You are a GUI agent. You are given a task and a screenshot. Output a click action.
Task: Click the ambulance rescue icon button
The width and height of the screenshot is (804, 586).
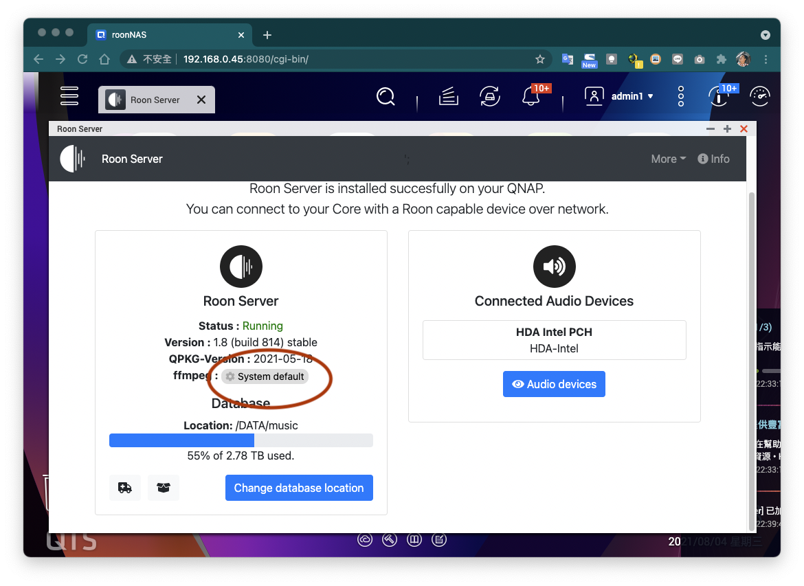124,488
